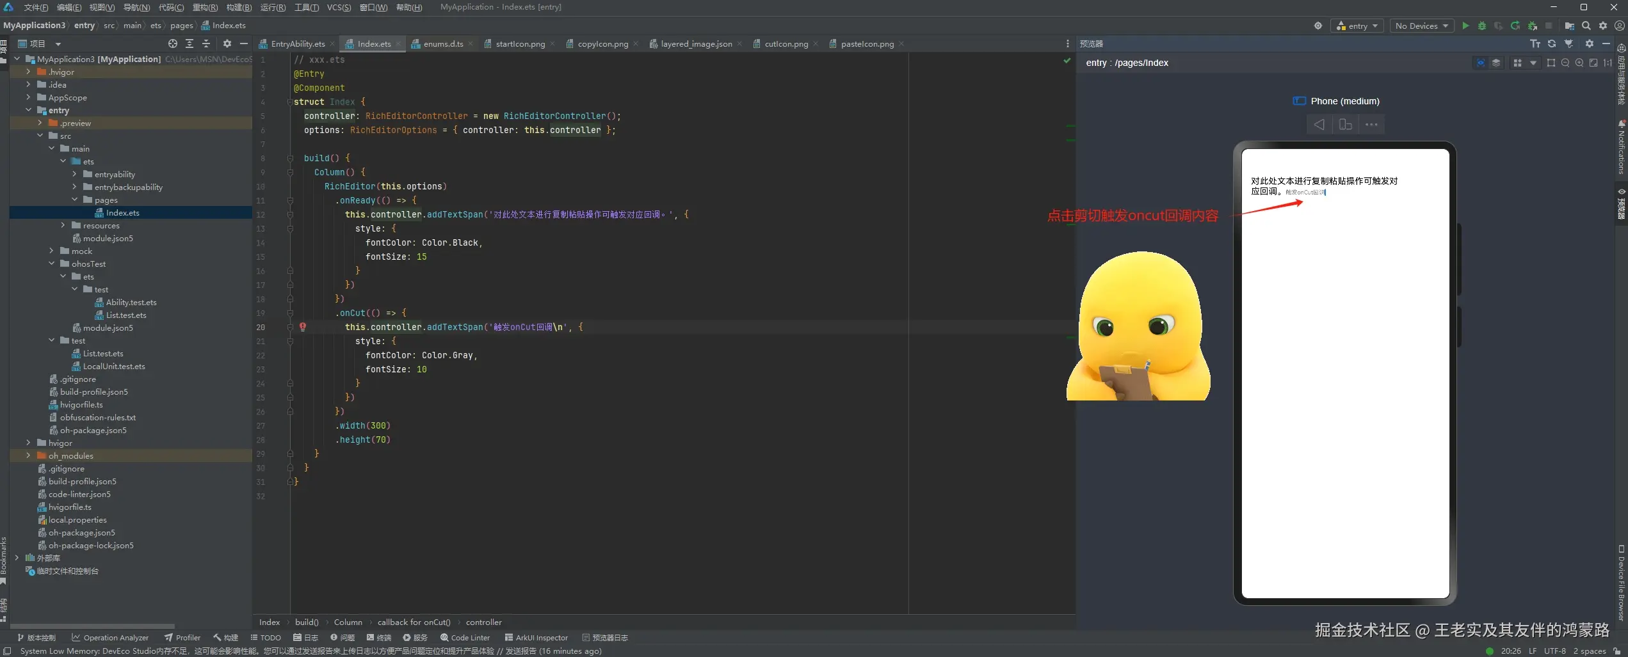This screenshot has height=657, width=1628.
Task: Collapse all nodes in project panel
Action: coord(206,44)
